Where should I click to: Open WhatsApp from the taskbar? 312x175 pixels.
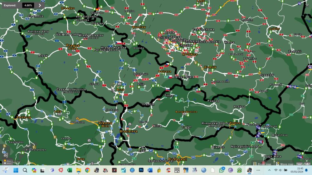(x=222, y=170)
